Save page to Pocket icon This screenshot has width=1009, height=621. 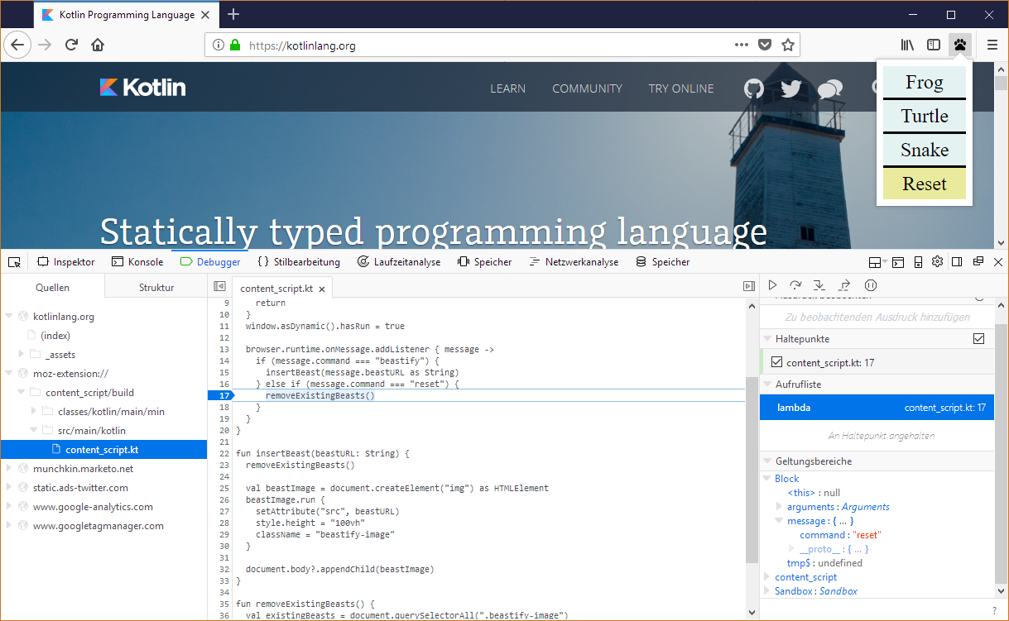[x=766, y=45]
